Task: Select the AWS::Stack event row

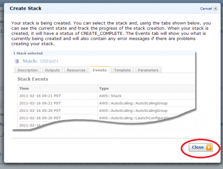Action: [x=106, y=96]
